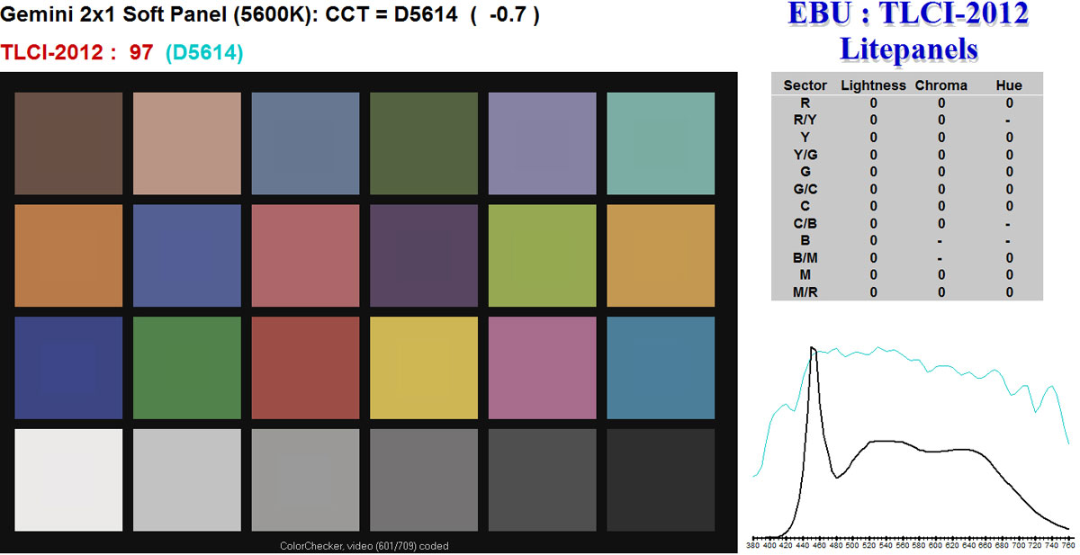Click the M/R sector row label

pyautogui.click(x=805, y=292)
